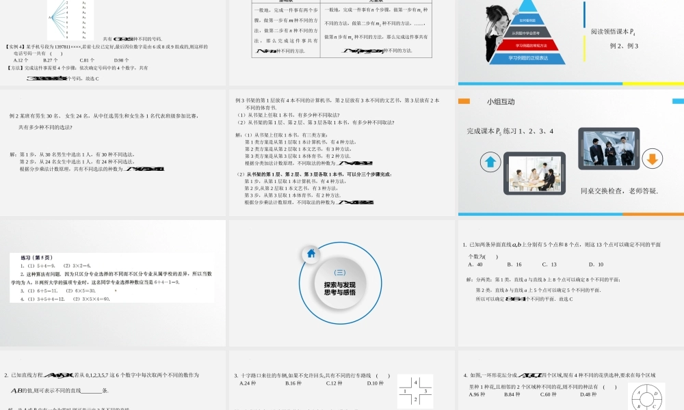
Task: Click the tablet photo of the group discussion
Action: [x=536, y=173]
